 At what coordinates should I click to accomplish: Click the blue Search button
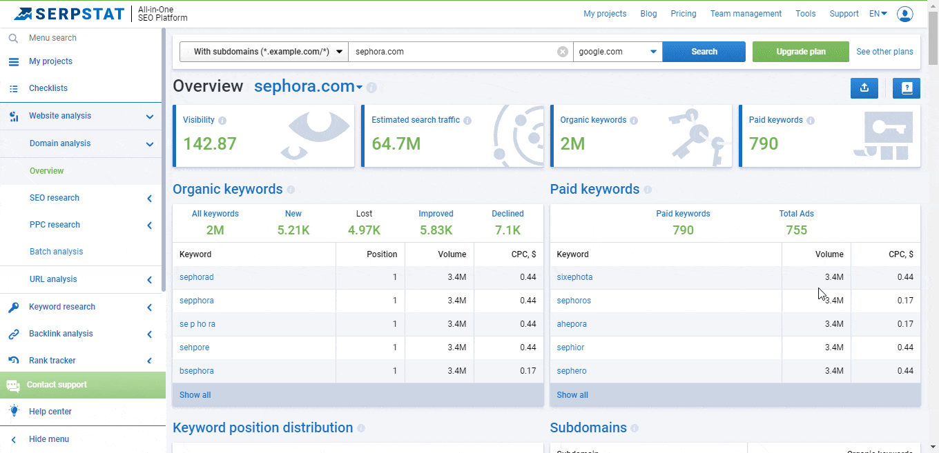704,52
